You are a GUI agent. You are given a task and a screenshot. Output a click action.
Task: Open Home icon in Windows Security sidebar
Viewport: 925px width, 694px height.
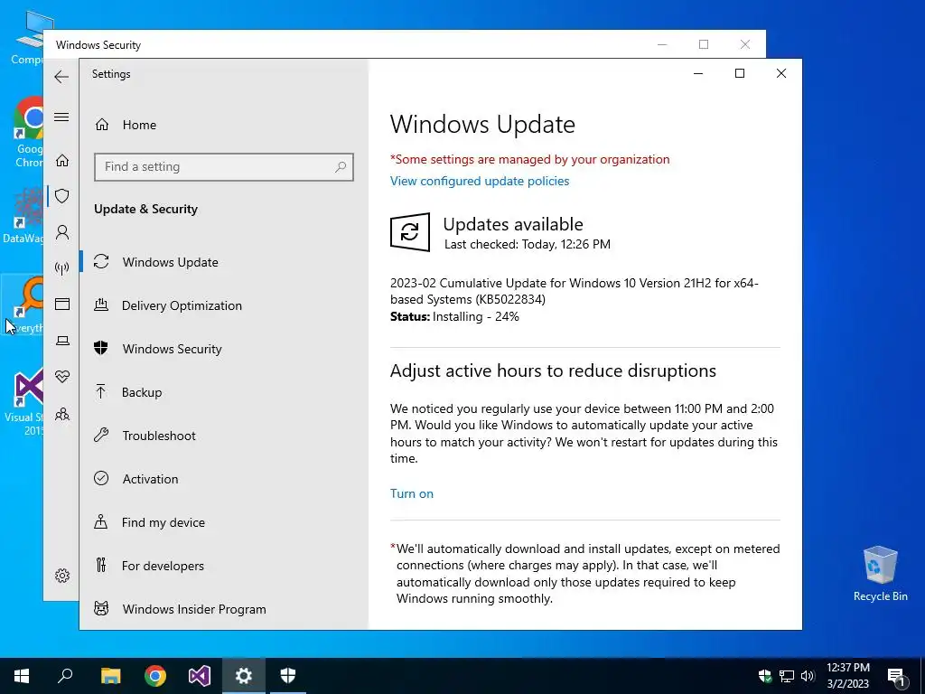62,161
